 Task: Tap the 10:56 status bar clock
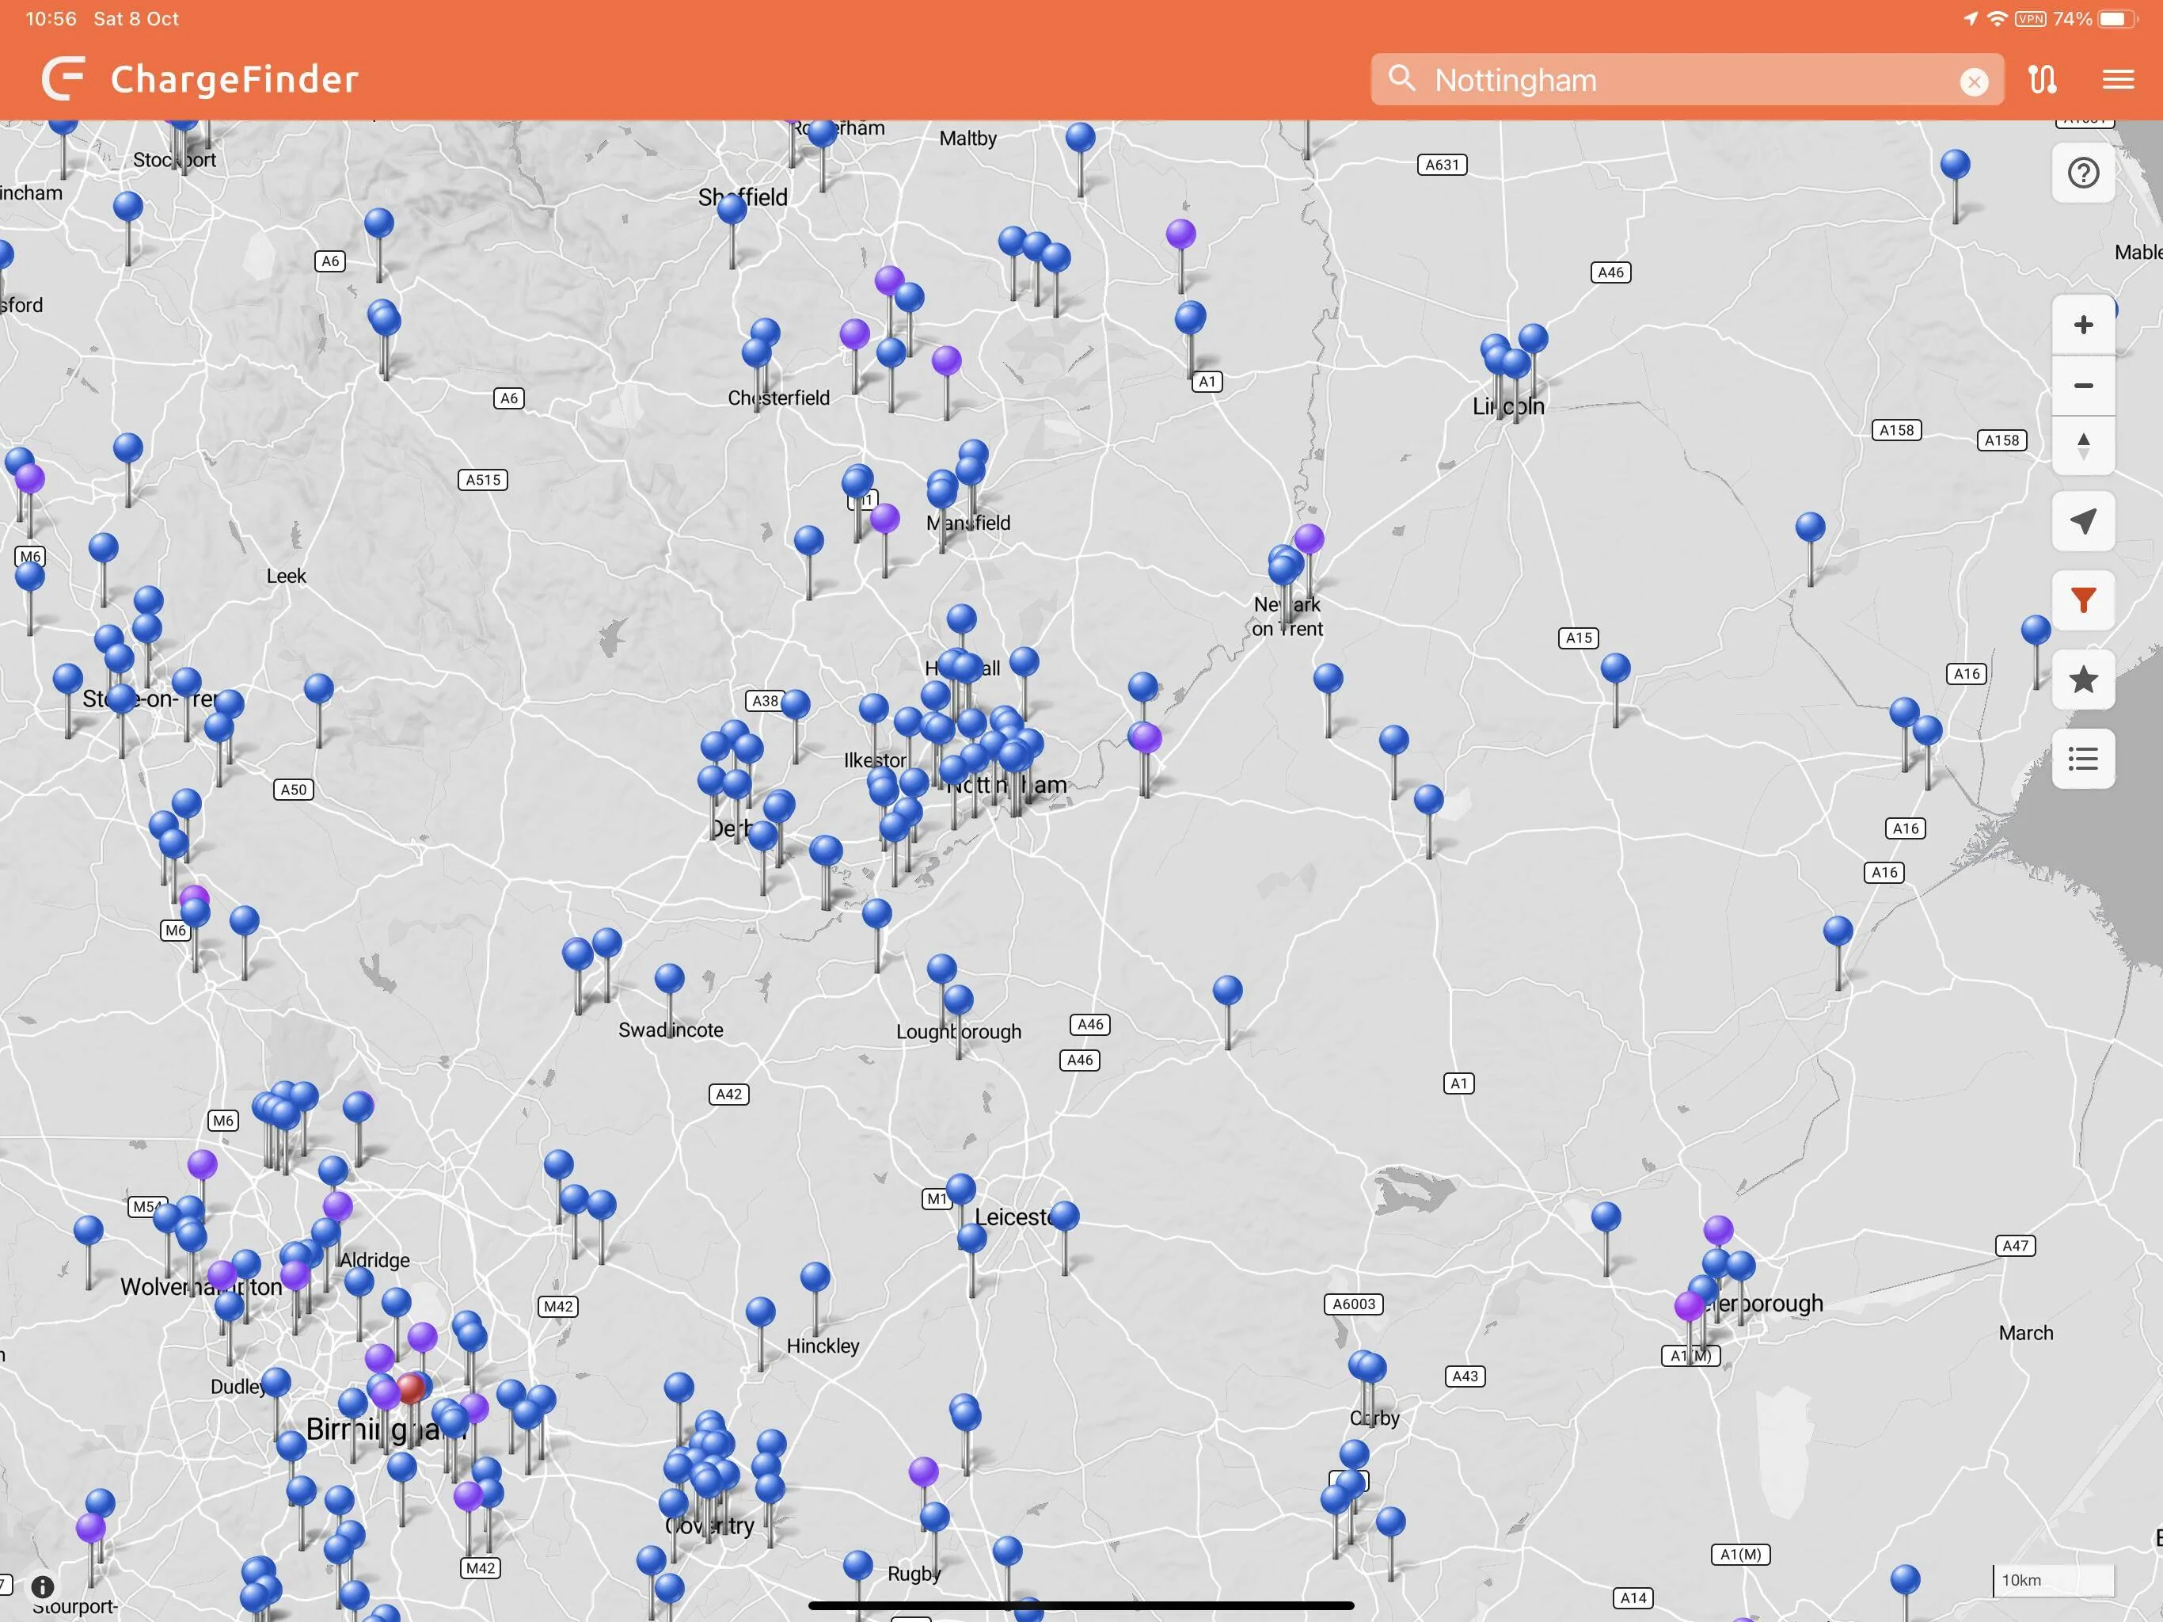[x=51, y=18]
